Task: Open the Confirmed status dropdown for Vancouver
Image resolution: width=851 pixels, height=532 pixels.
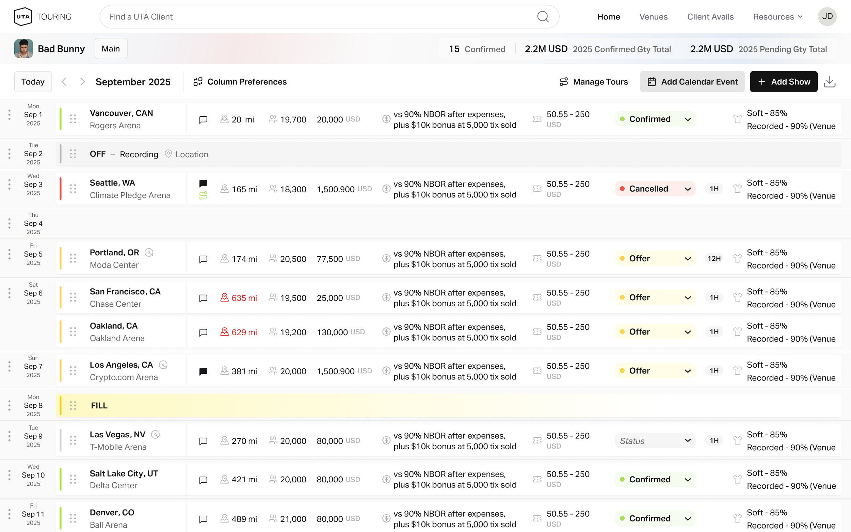Action: [655, 119]
